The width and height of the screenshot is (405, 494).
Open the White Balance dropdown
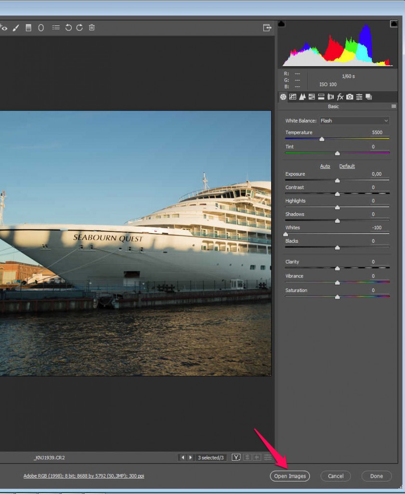coord(354,121)
